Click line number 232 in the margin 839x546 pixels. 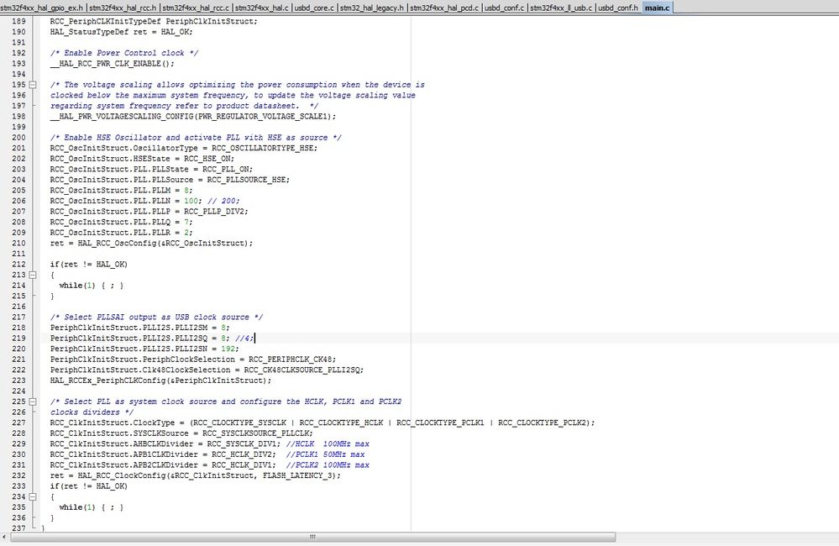click(18, 475)
